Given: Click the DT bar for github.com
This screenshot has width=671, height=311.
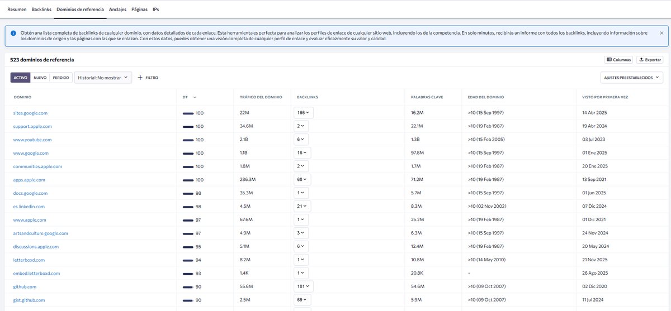Looking at the screenshot, I should (188, 287).
